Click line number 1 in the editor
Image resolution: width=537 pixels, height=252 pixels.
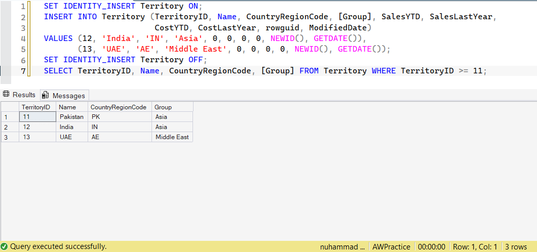[23, 7]
